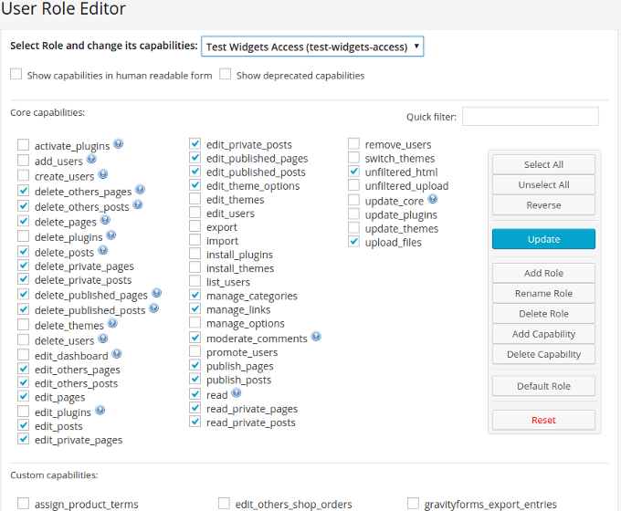Open help icon beside delete_users

coord(103,338)
